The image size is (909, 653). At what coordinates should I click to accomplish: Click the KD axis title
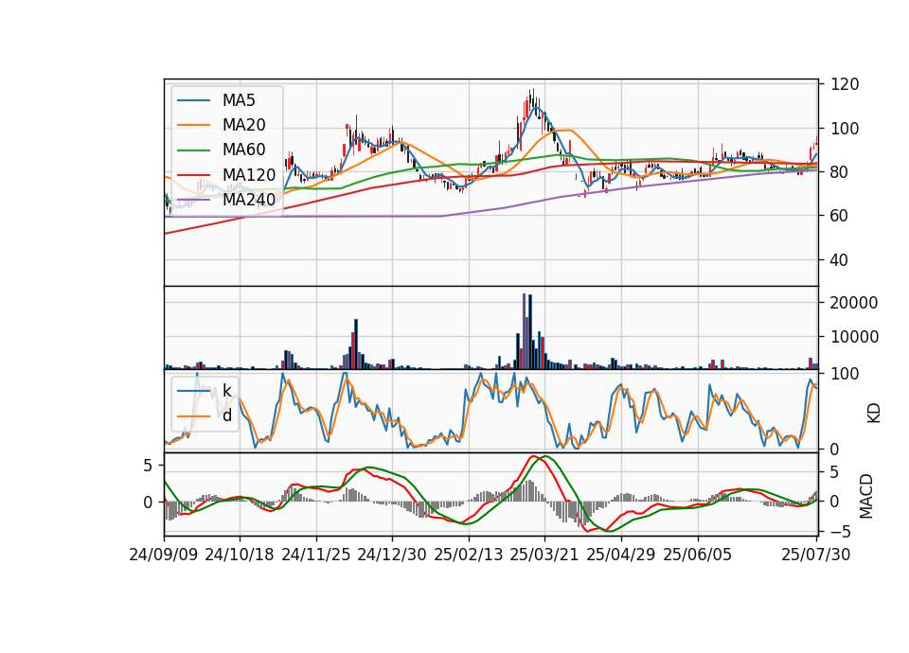tap(874, 414)
